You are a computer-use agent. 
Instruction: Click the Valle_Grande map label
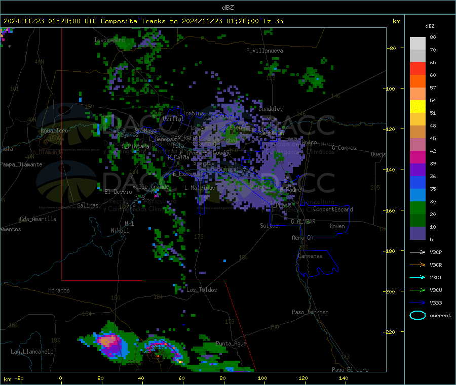click(150, 187)
